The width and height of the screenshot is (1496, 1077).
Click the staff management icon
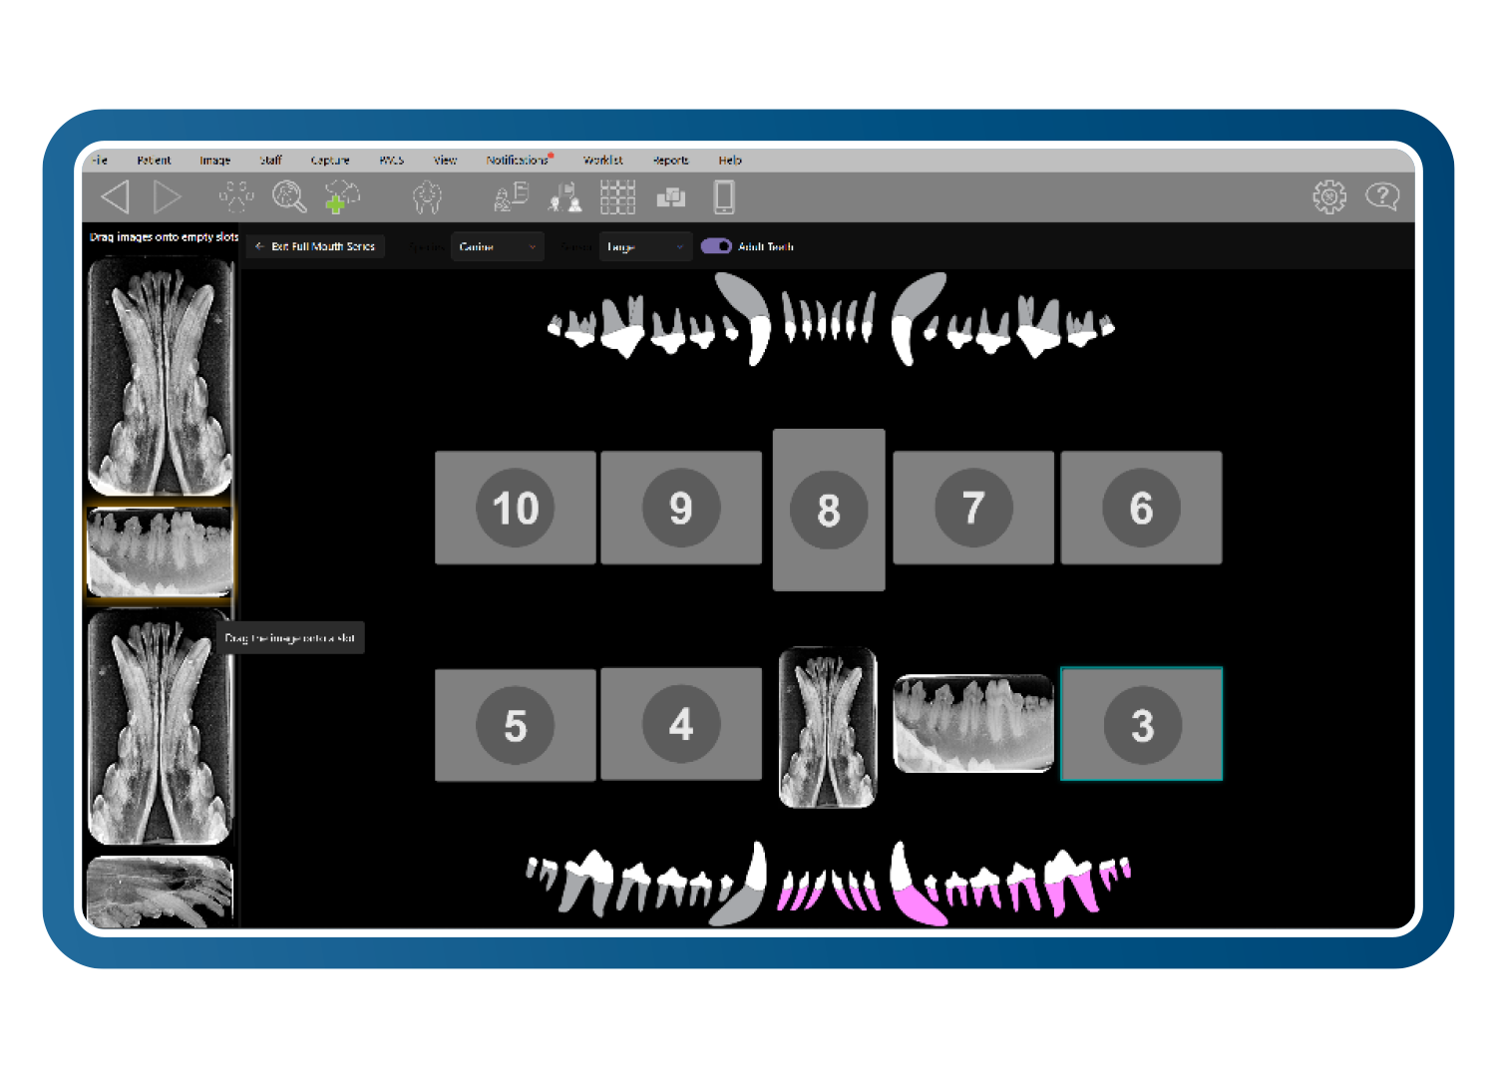click(x=563, y=196)
